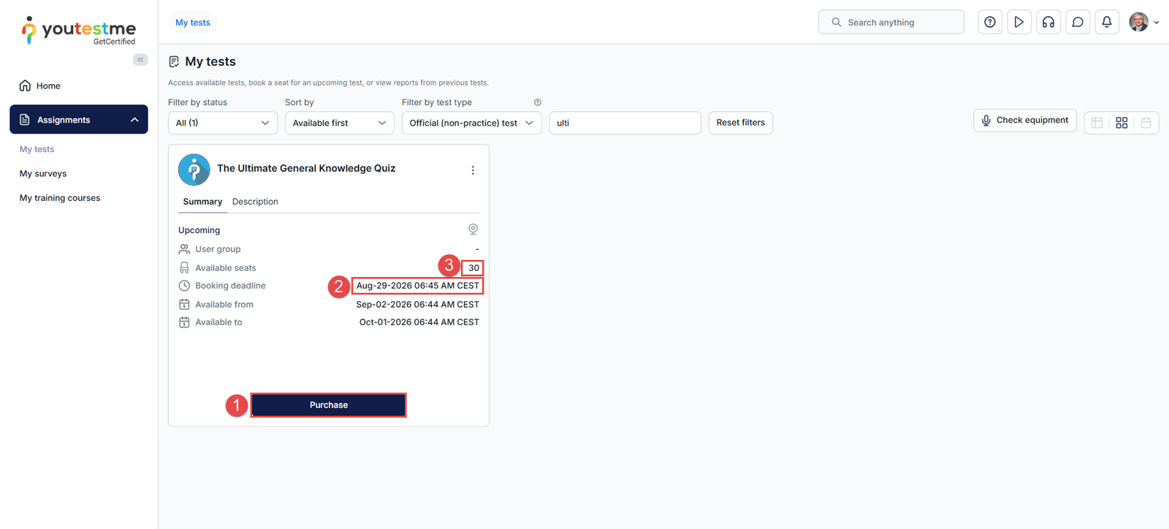The width and height of the screenshot is (1169, 529).
Task: Collapse the sidebar with double-arrow icon
Action: pyautogui.click(x=140, y=60)
